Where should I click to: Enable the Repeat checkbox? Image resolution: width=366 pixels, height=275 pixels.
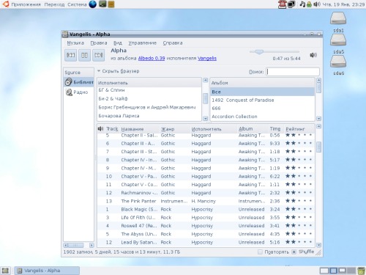pyautogui.click(x=260, y=252)
